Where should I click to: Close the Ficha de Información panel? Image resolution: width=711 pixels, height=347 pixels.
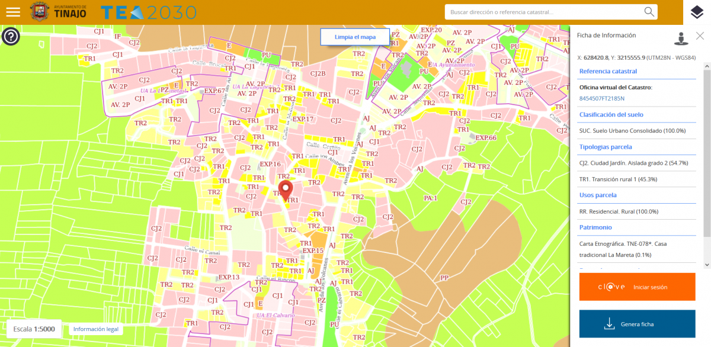700,36
